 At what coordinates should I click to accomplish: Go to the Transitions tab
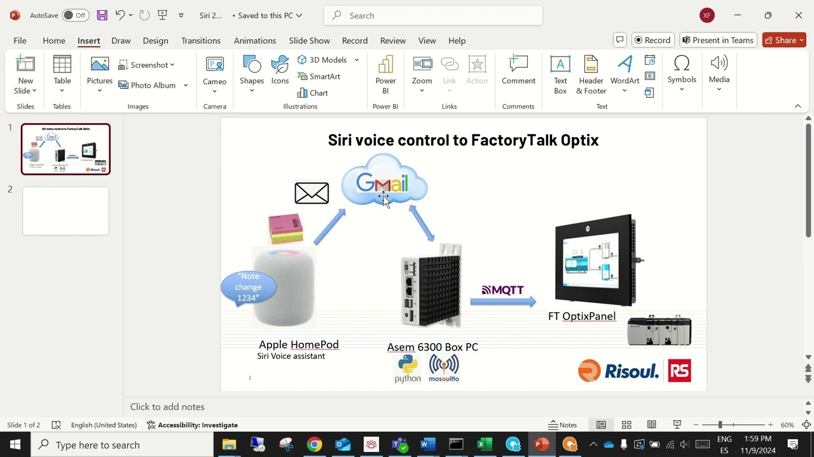click(201, 40)
